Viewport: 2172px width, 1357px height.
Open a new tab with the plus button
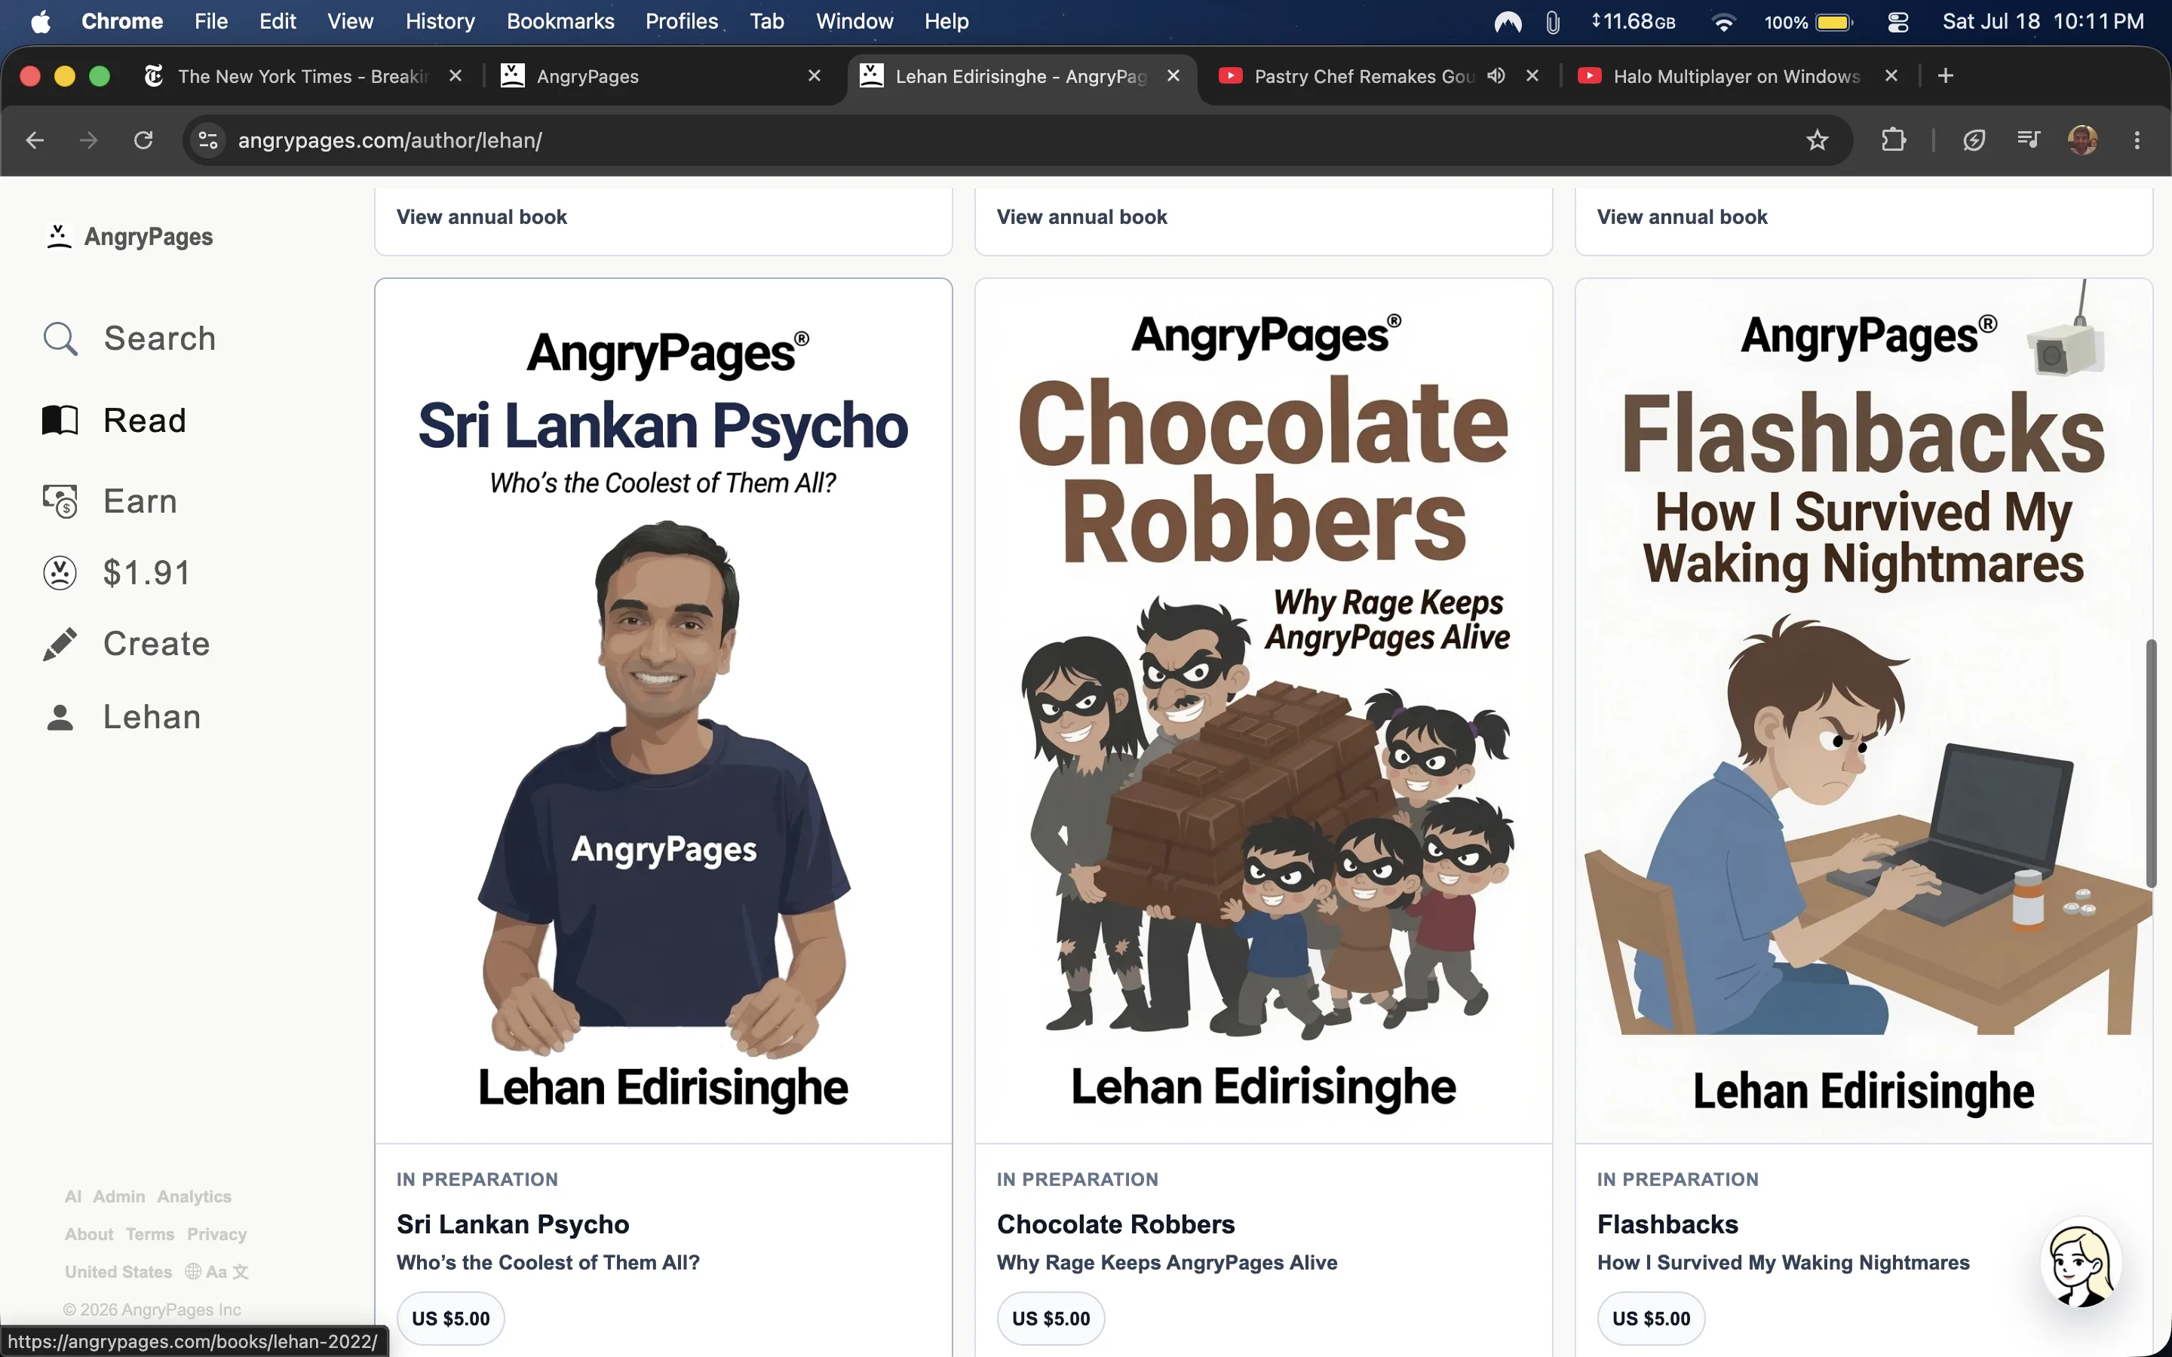click(1946, 75)
